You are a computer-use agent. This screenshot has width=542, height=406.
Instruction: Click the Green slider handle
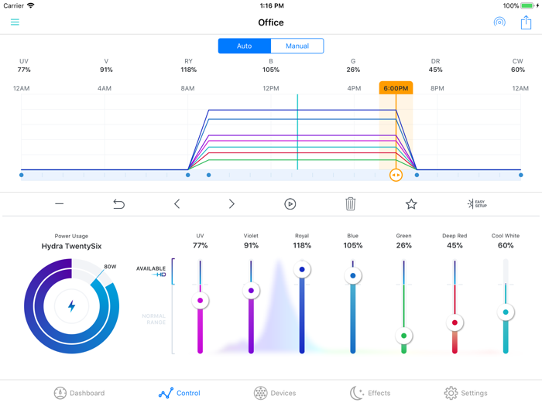point(403,336)
